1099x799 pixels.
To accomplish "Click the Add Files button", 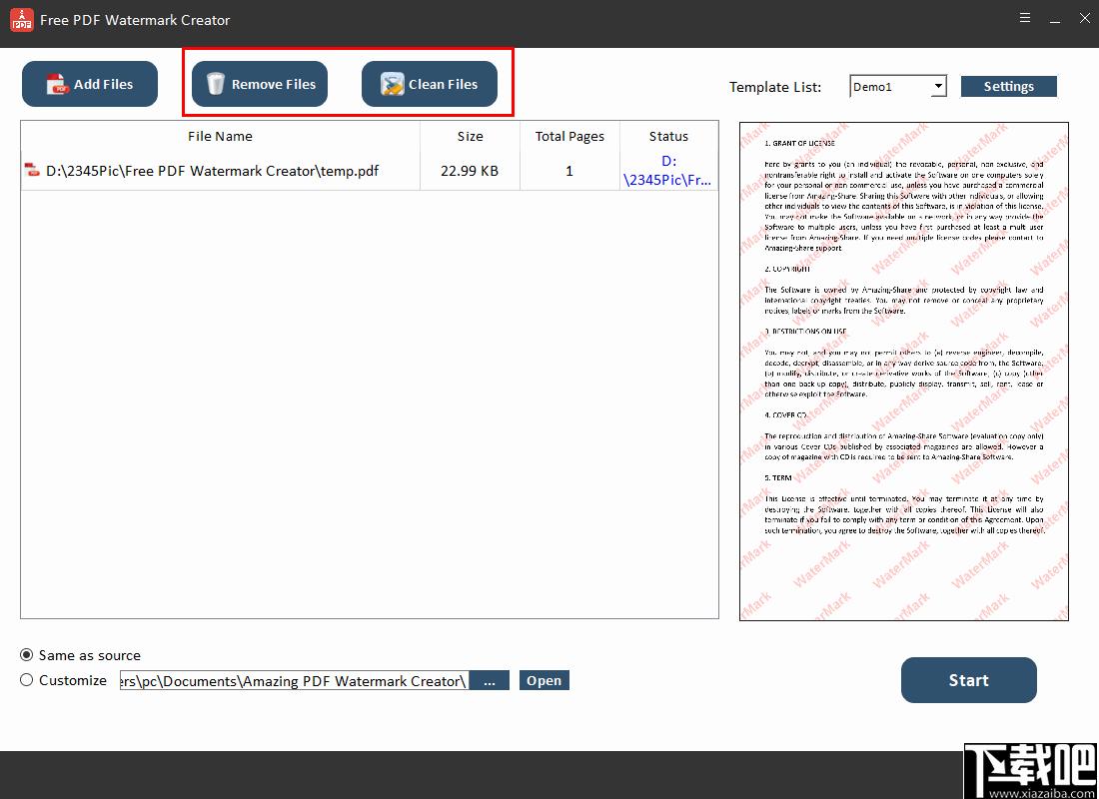I will point(90,84).
